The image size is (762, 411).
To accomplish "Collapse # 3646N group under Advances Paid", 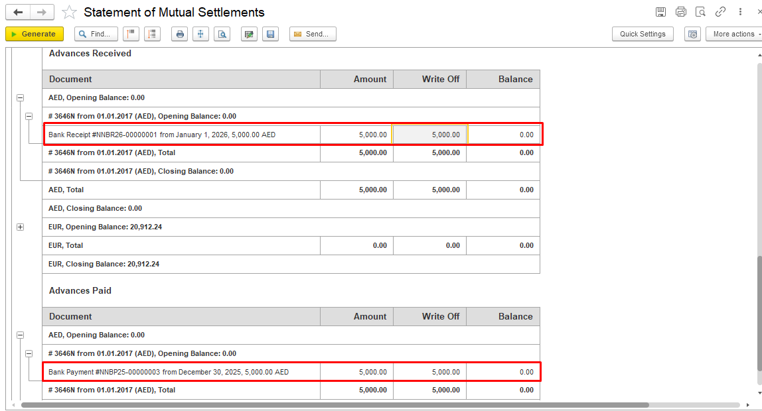I will 29,354.
